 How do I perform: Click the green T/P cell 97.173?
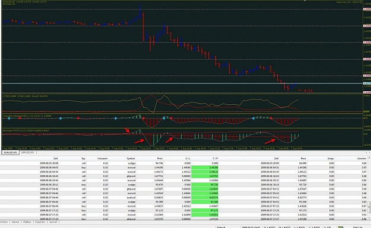tap(205, 211)
